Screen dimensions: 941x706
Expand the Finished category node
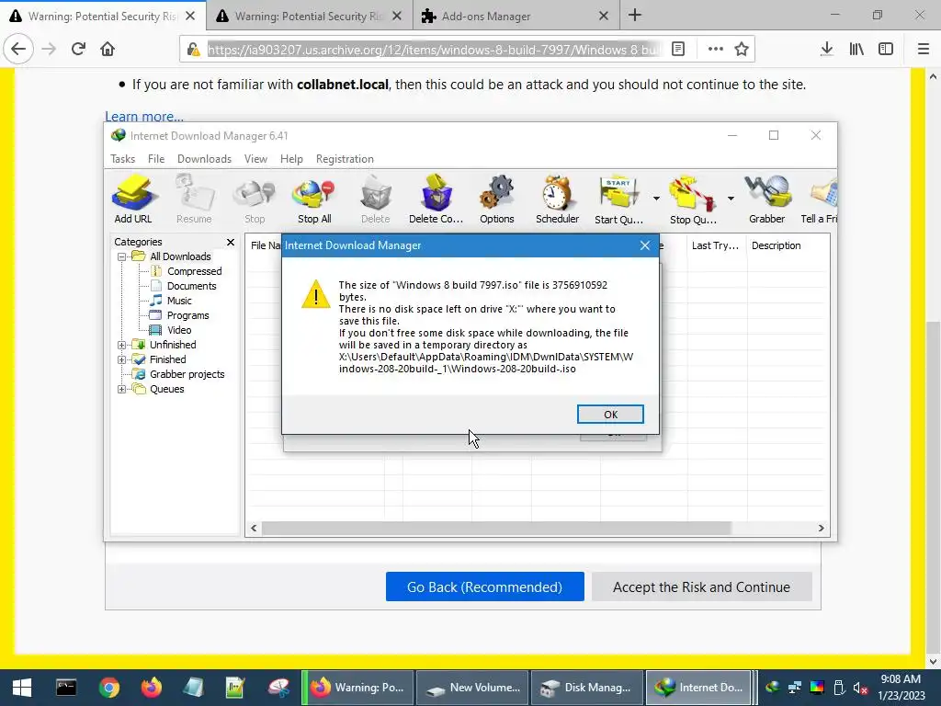pyautogui.click(x=122, y=359)
